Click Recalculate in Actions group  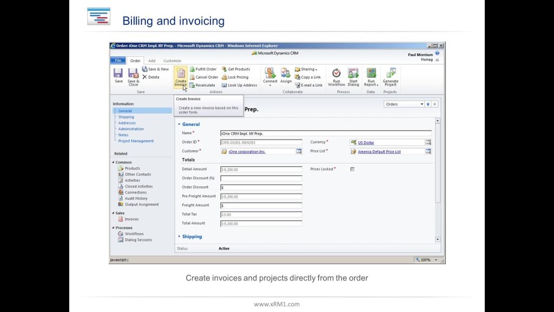pos(202,85)
